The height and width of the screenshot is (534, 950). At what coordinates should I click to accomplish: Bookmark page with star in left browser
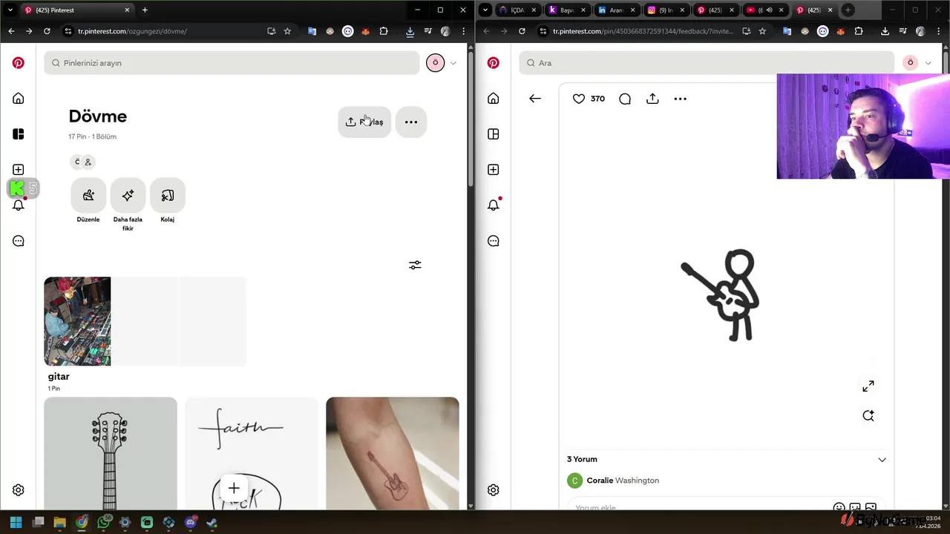pyautogui.click(x=287, y=31)
